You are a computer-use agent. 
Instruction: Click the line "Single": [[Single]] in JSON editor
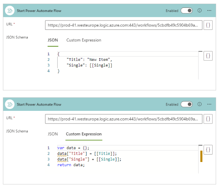89,65
